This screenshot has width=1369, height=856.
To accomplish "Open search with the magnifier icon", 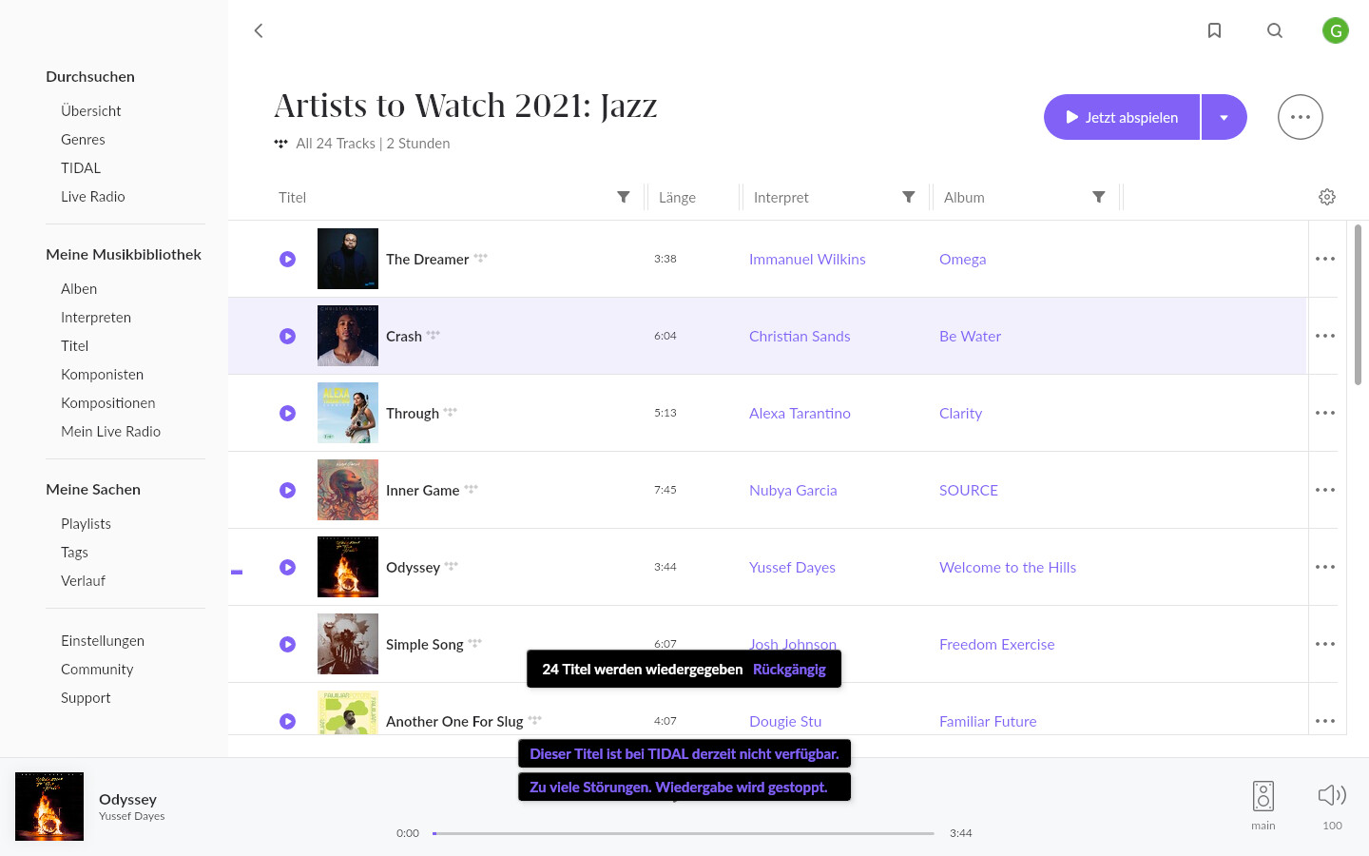I will tap(1275, 30).
